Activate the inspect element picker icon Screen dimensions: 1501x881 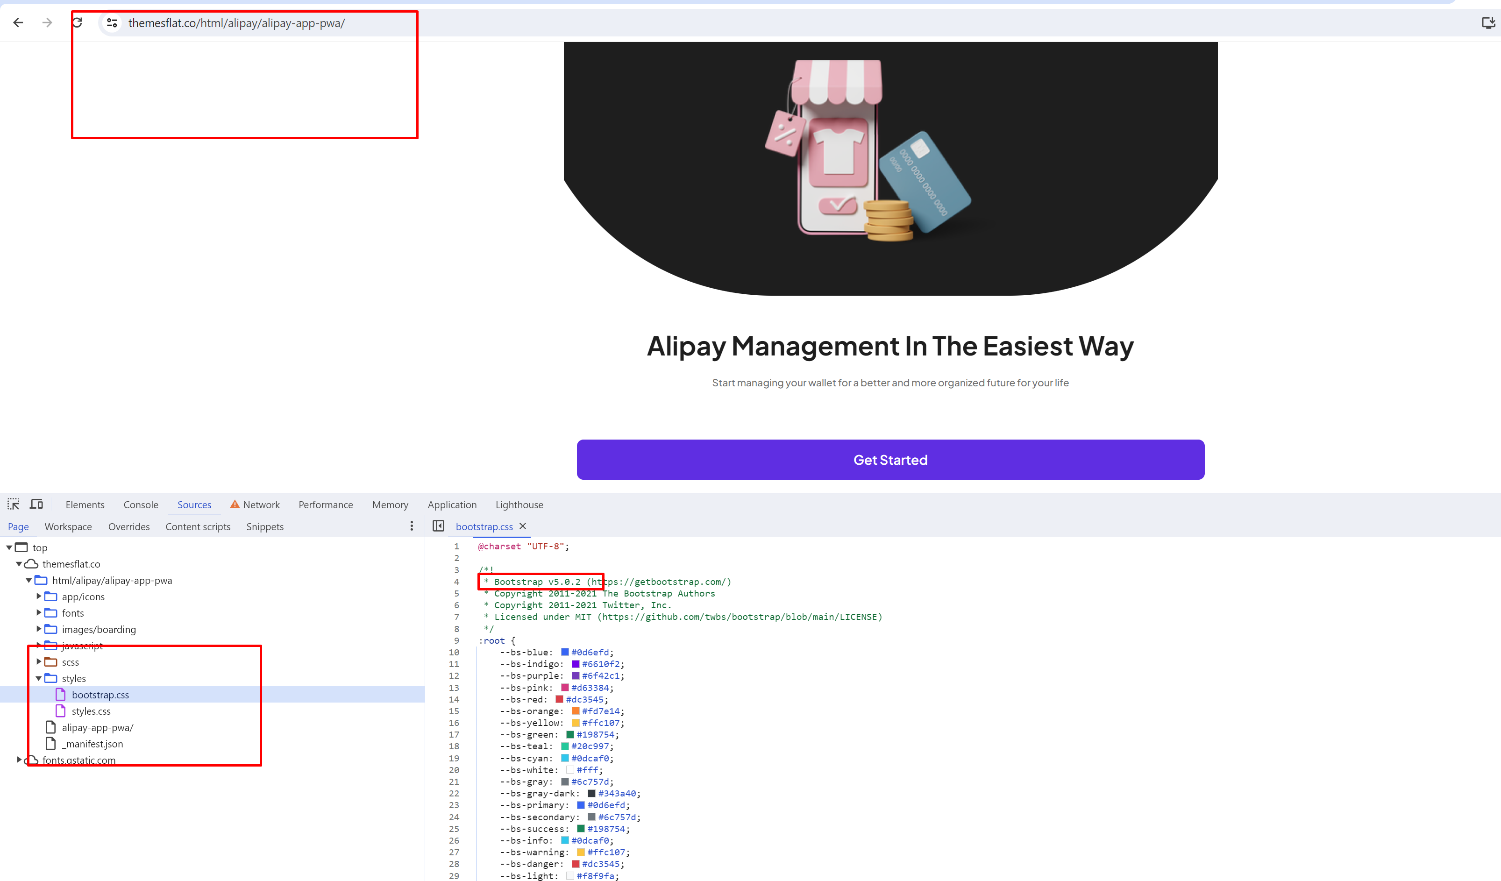pyautogui.click(x=14, y=504)
